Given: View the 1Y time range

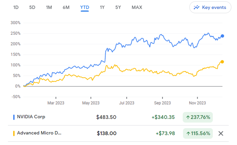Looking at the screenshot, I should (x=102, y=7).
